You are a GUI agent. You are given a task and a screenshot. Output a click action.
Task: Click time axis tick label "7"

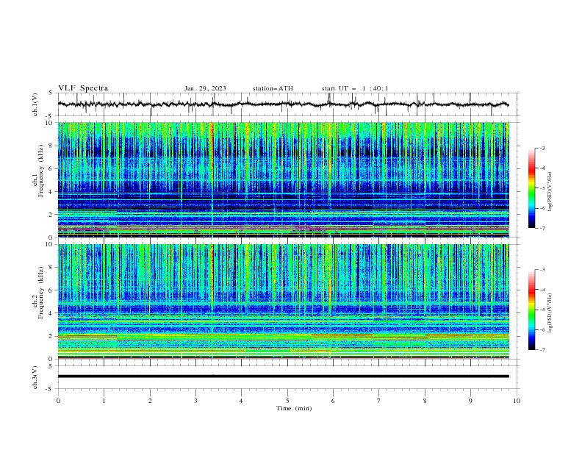click(x=379, y=401)
